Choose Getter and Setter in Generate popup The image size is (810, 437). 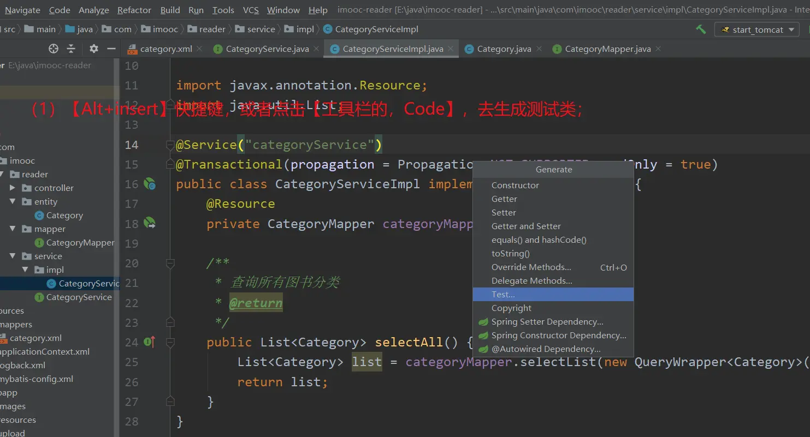pos(526,226)
